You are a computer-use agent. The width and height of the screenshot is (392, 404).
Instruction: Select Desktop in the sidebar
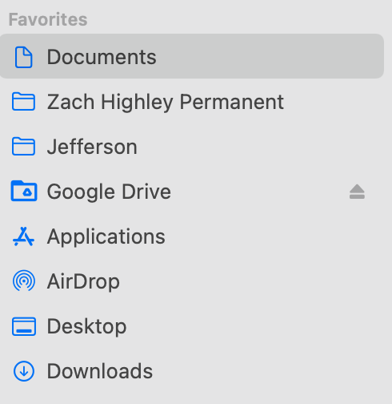coord(192,326)
